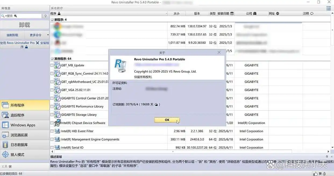Sort by the 类型 column header

[x=213, y=13]
